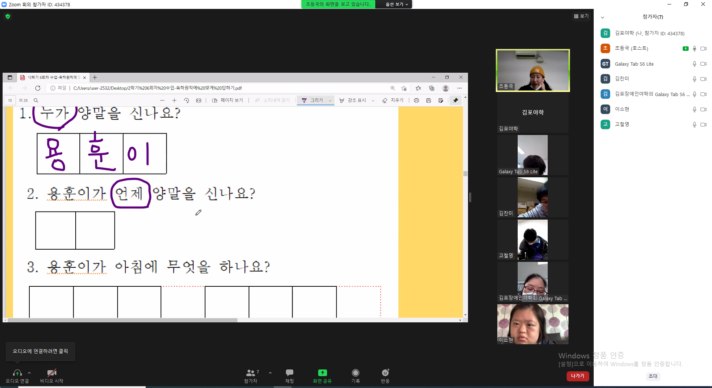
Task: Click save as icon in PDF toolbar
Action: (441, 101)
